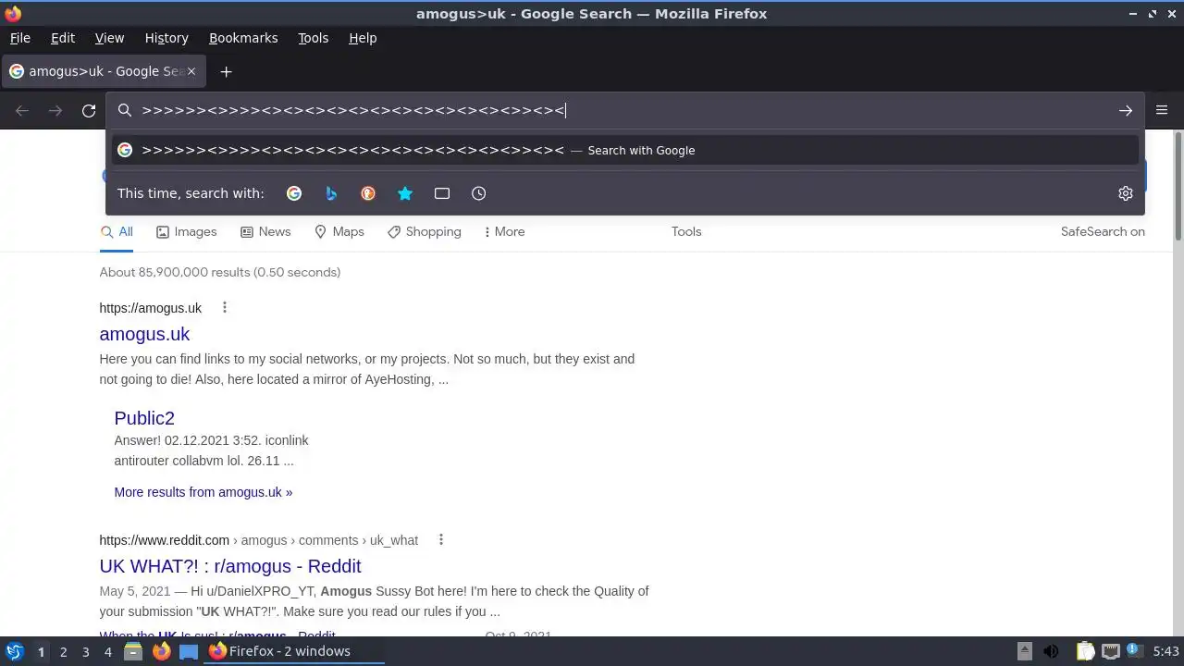
Task: Close the amogus>uk Google Search tab
Action: tap(191, 71)
